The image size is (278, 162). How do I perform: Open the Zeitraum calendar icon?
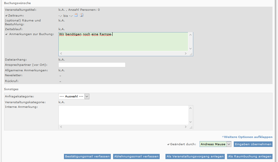coord(76,15)
